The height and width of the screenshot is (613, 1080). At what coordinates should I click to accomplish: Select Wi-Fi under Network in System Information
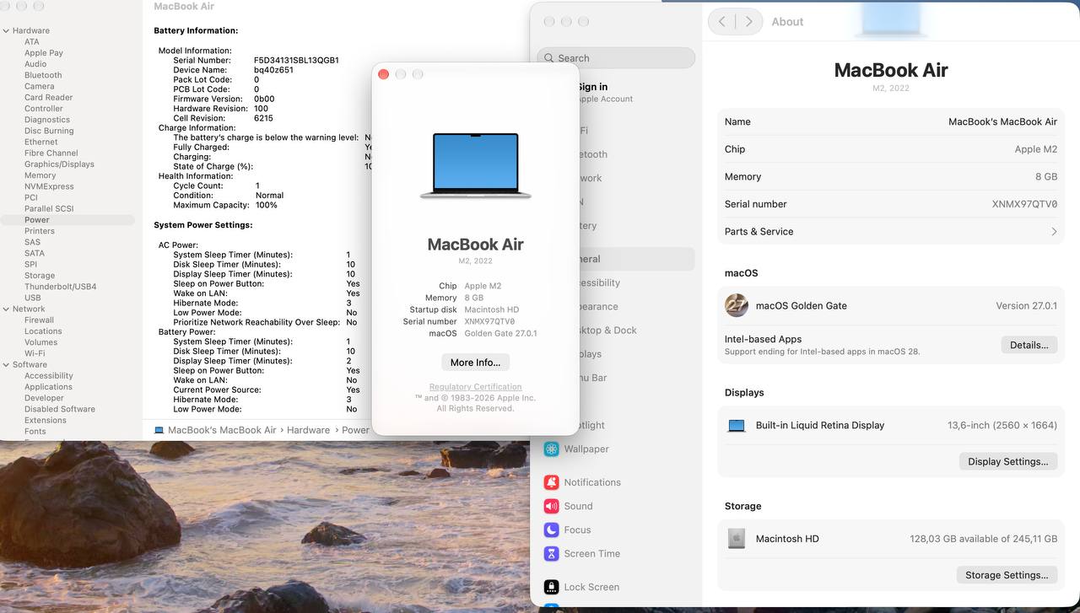35,353
